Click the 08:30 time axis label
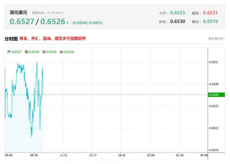 pyautogui.click(x=34, y=155)
